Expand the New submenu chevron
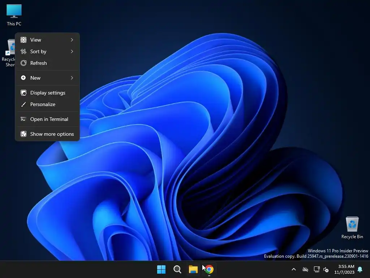 pos(72,78)
